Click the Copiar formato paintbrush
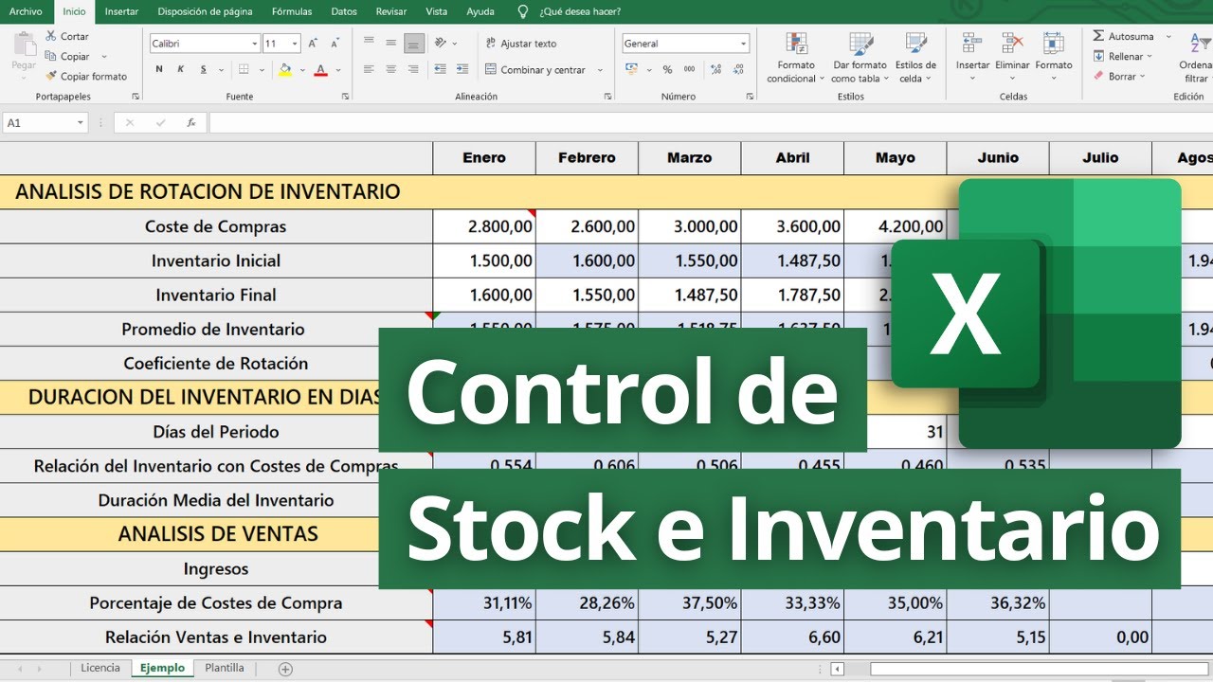The height and width of the screenshot is (682, 1213). click(x=85, y=76)
